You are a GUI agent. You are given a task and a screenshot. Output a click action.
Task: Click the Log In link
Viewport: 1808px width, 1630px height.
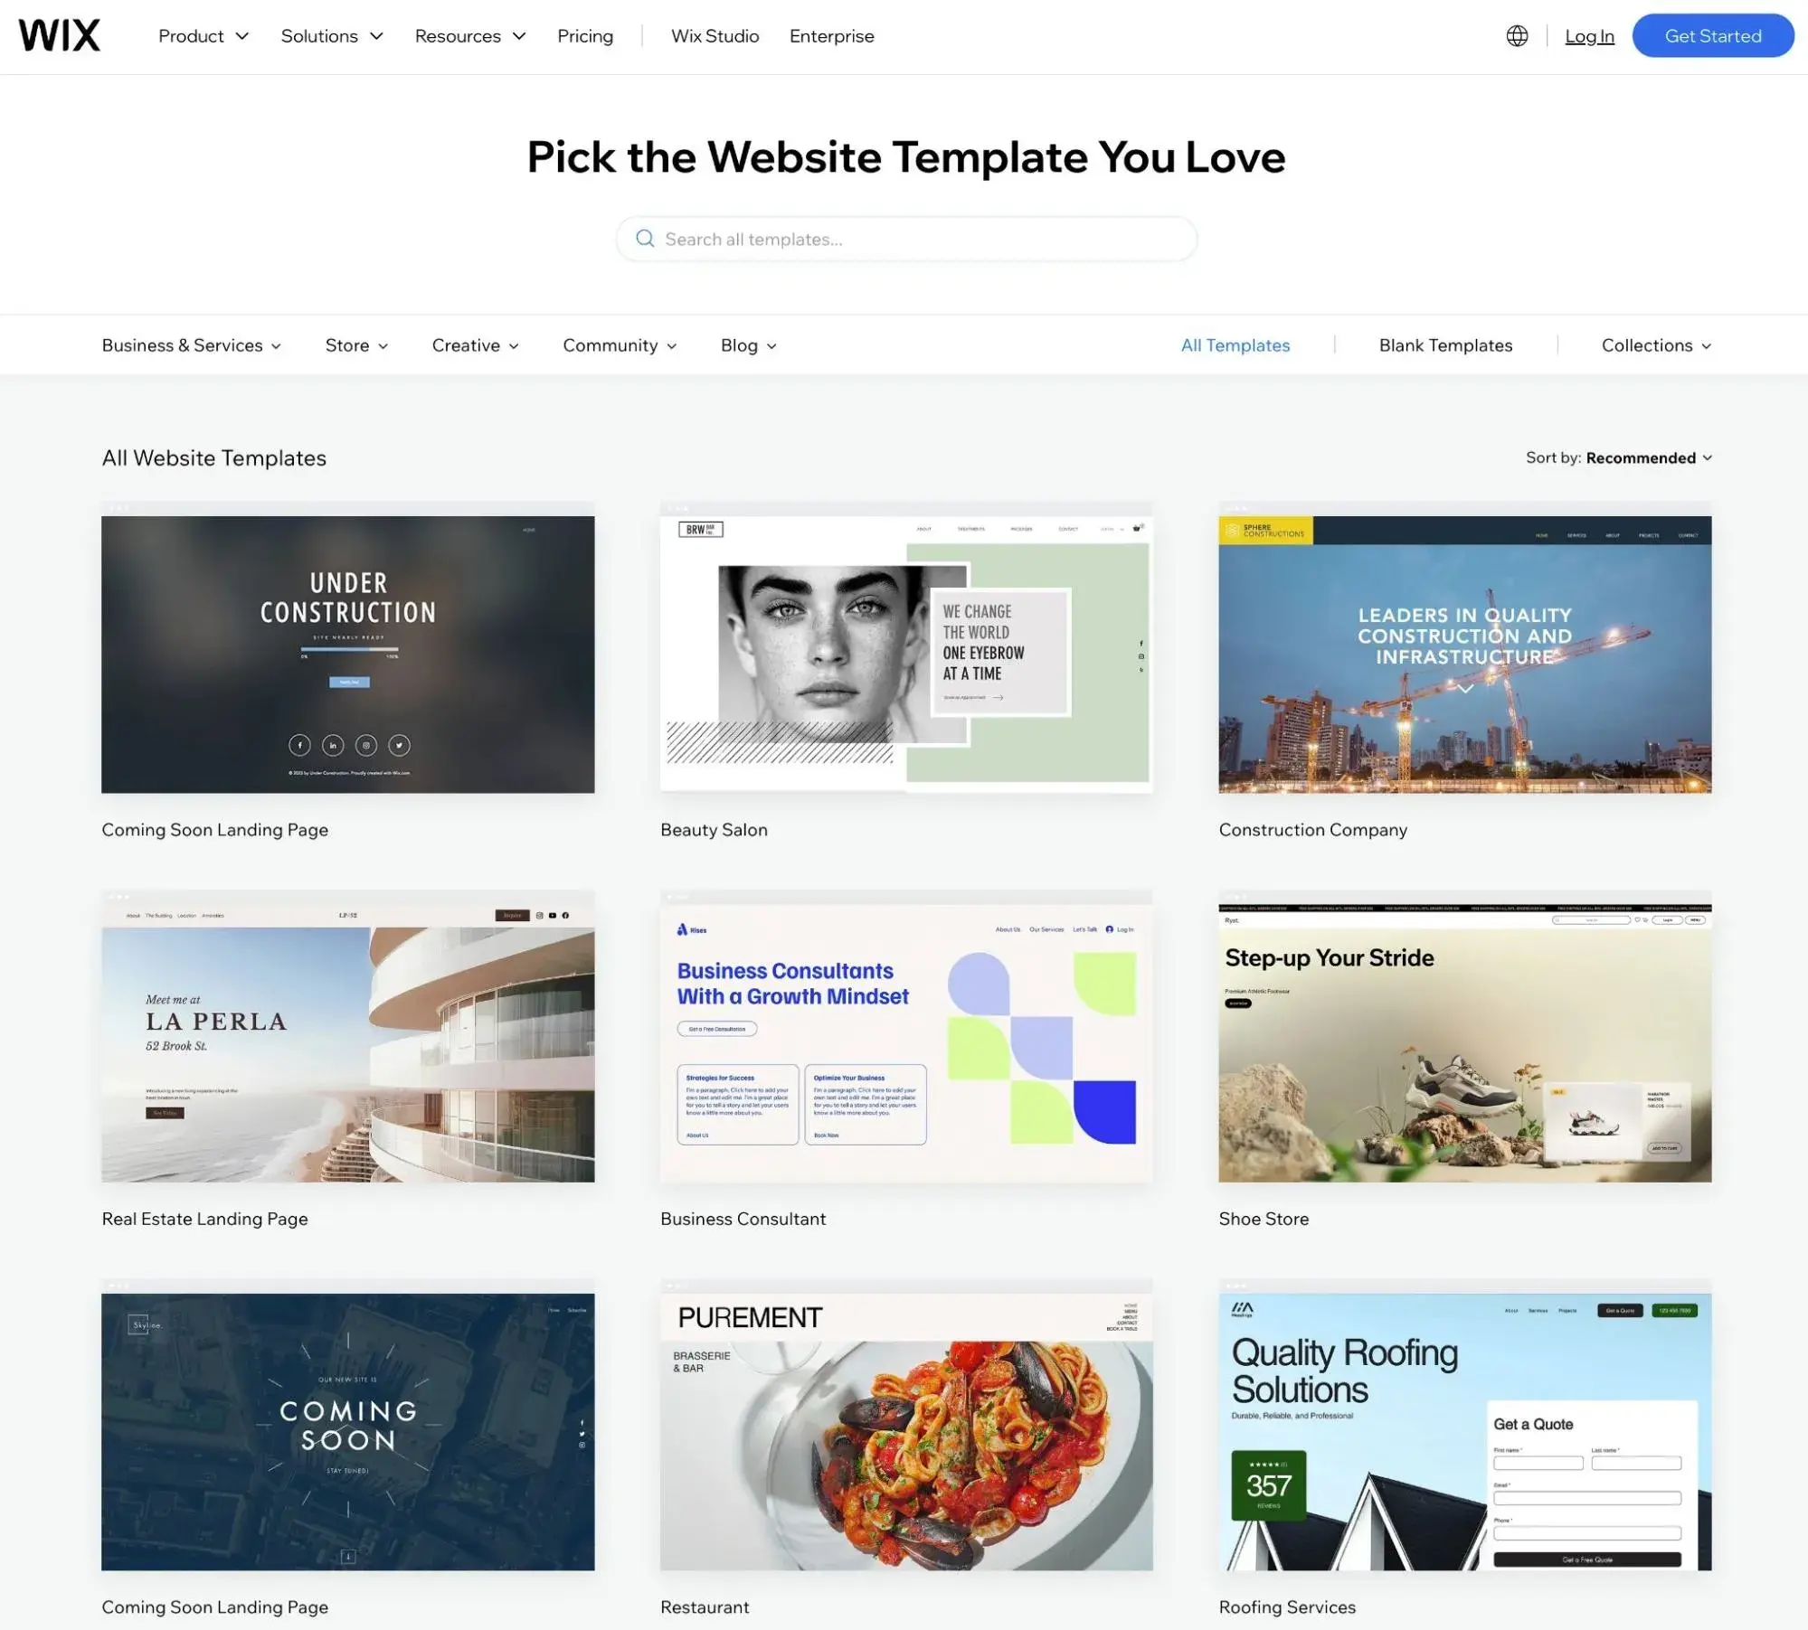point(1589,34)
